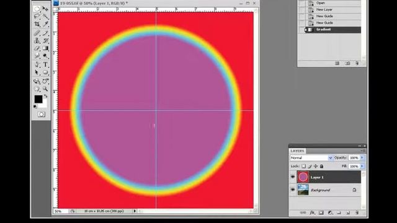This screenshot has height=223, width=397.
Task: Select the 3D Rotate tool
Action: click(x=37, y=81)
